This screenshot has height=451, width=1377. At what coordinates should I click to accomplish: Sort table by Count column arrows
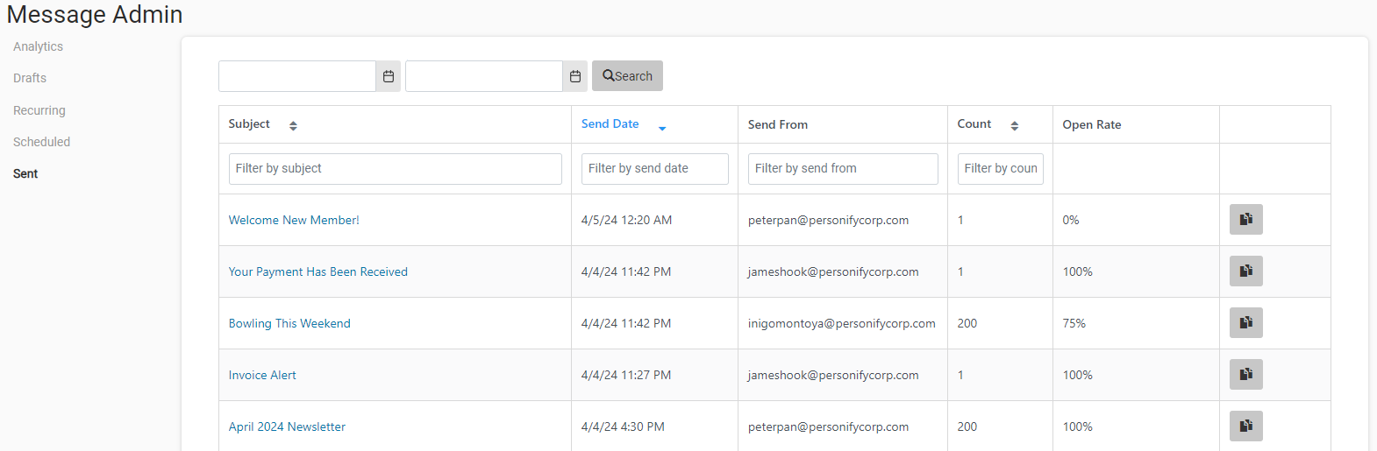[1015, 126]
